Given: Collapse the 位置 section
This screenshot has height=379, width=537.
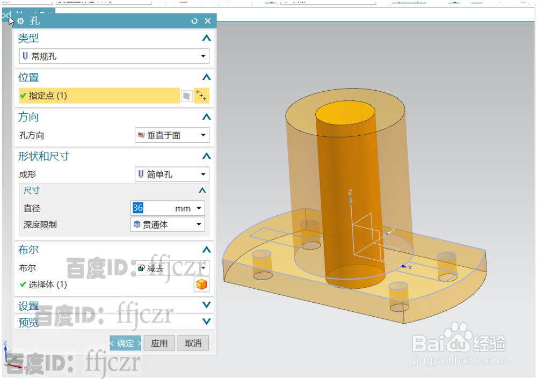Looking at the screenshot, I should 206,77.
